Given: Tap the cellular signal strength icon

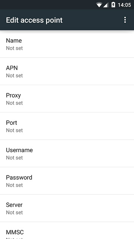Looking at the screenshot, I should pos(106,5).
